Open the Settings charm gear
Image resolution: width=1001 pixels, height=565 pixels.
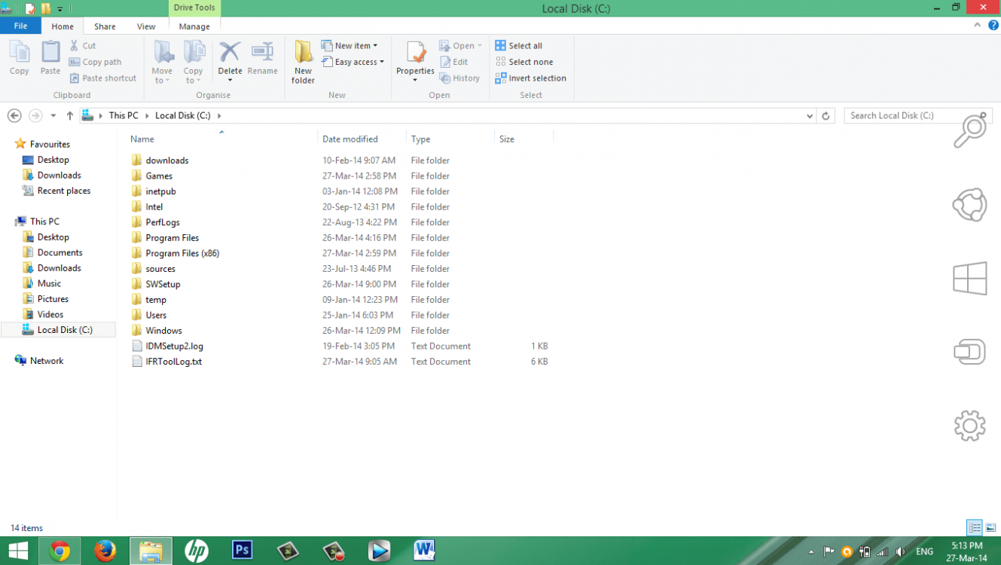pos(970,426)
